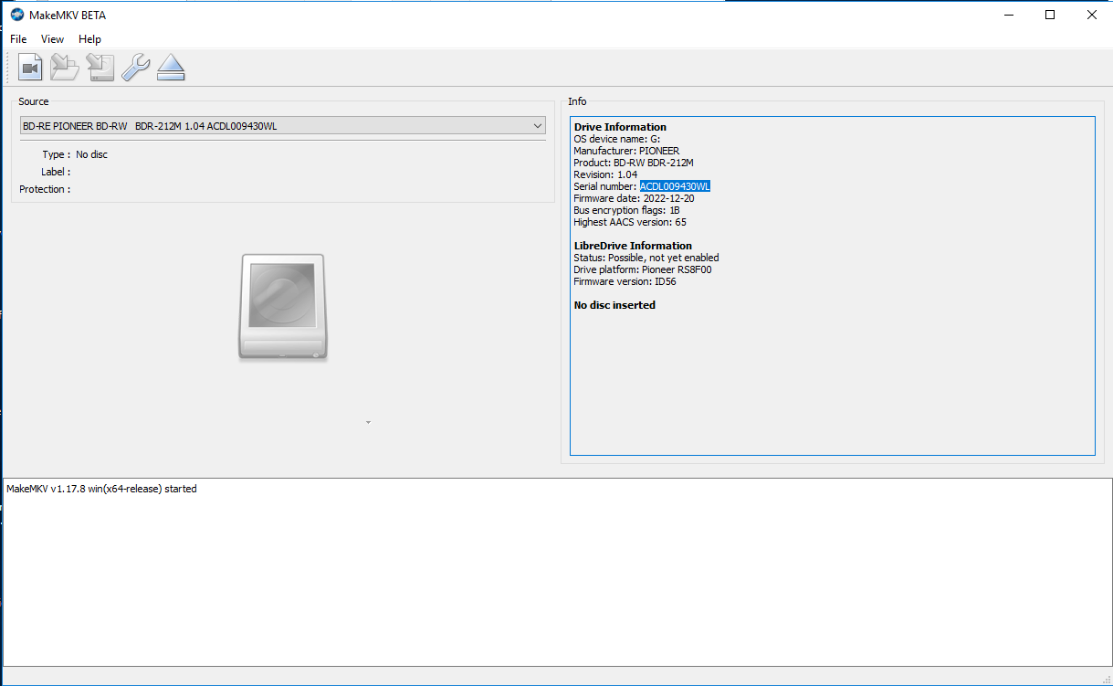1113x686 pixels.
Task: Eject the disc with the eject icon
Action: [x=171, y=68]
